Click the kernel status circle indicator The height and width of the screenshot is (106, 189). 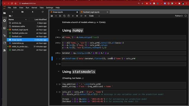(x=186, y=16)
